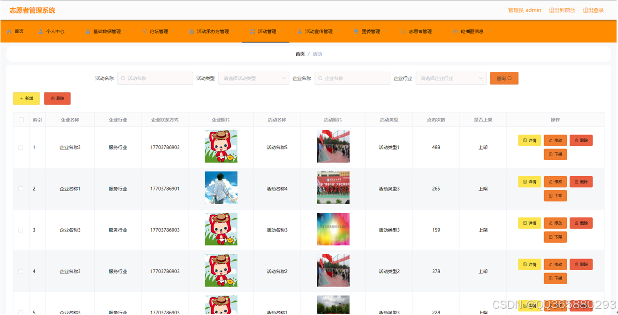Image resolution: width=618 pixels, height=315 pixels.
Task: Open company photo thumbnail in row 1
Action: tap(221, 146)
